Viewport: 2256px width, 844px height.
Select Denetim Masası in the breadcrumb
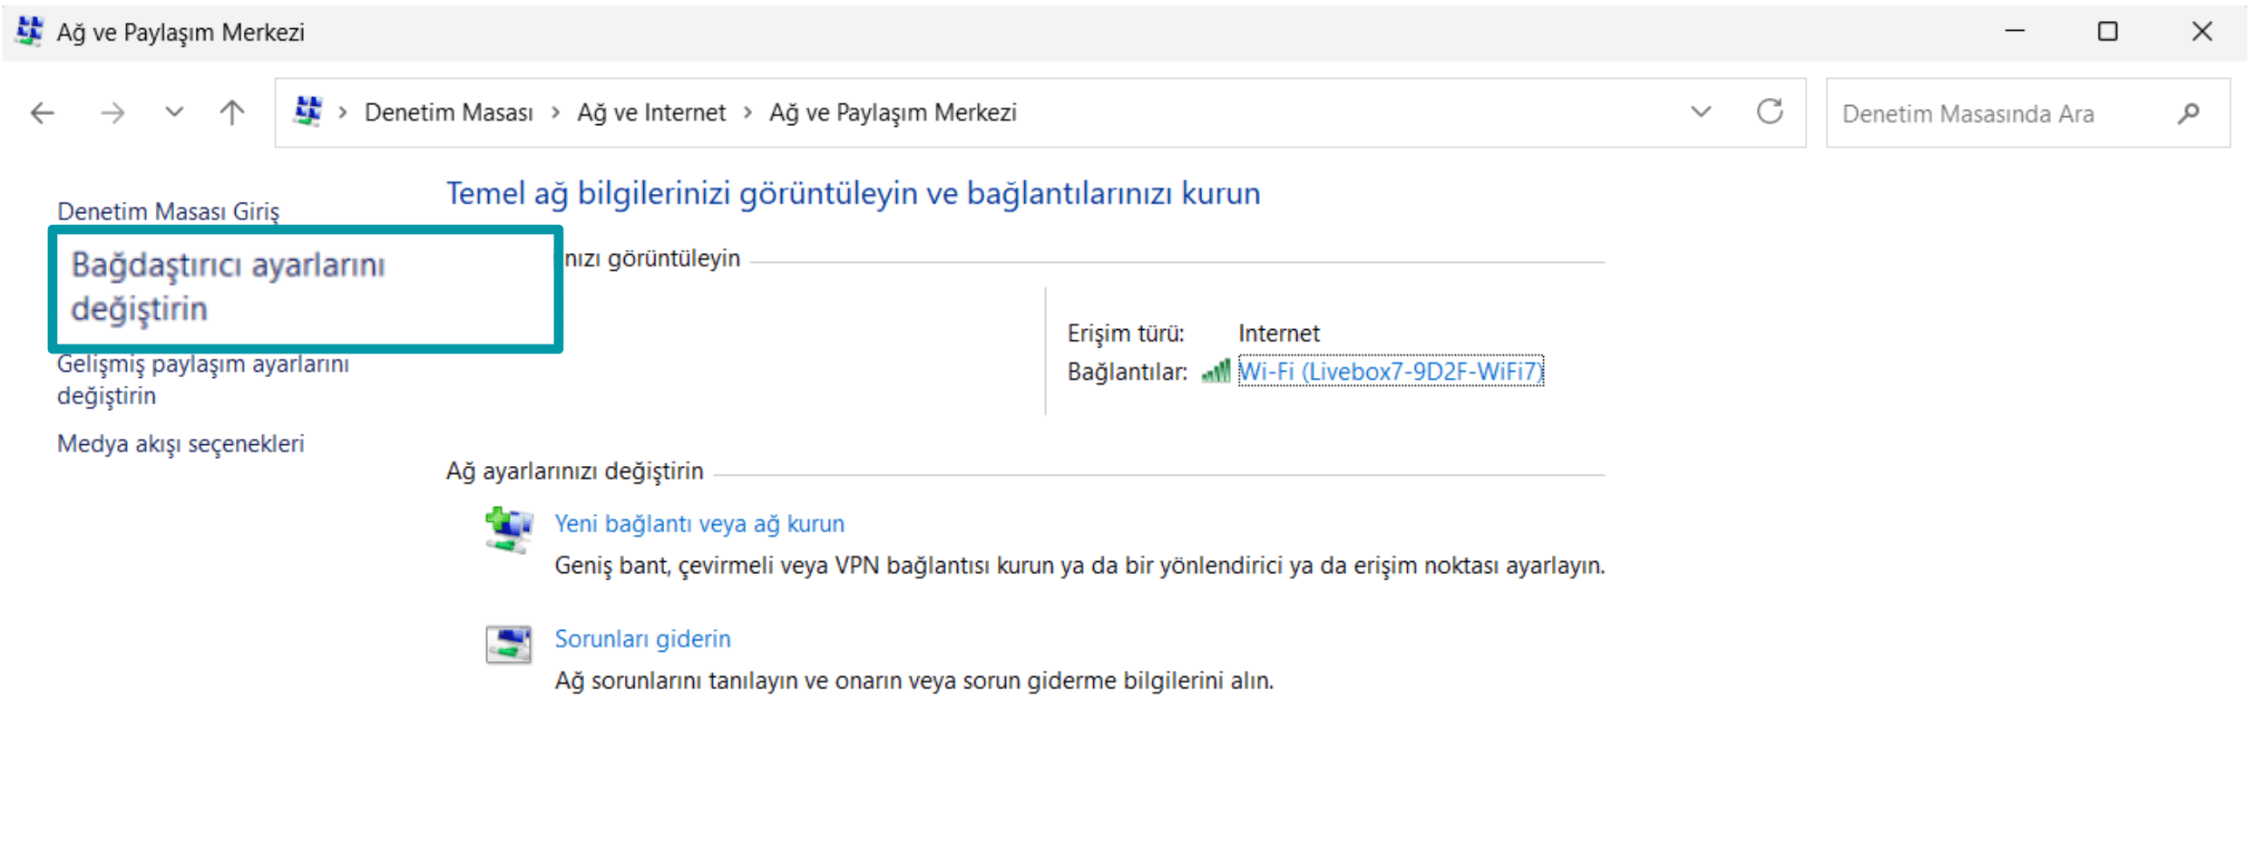[449, 112]
